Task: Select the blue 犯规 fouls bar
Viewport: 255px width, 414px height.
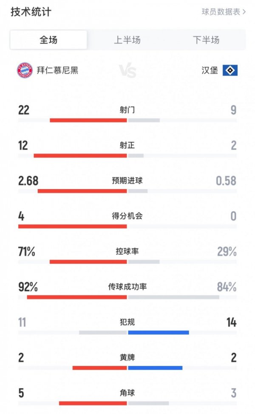Action: pyautogui.click(x=159, y=332)
